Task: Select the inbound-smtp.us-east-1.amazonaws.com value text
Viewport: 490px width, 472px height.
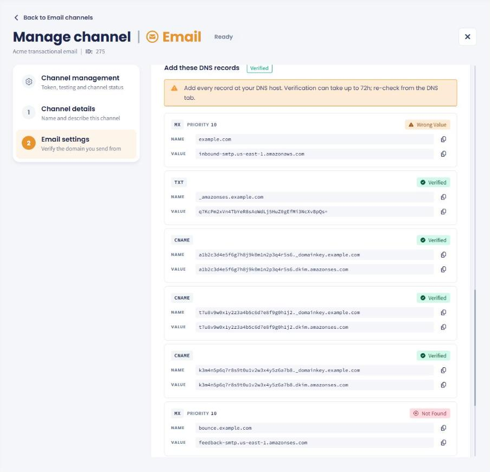Action: click(x=252, y=154)
